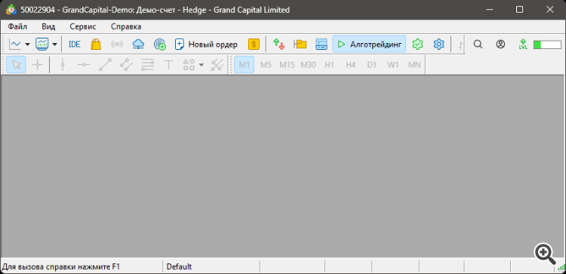Screen dimensions: 566x274
Task: Click the objects list scissors-like icon
Action: 217,65
